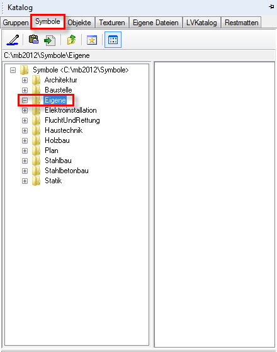Expand the Architektur folder
Viewport: 277px width, 352px height.
25,80
